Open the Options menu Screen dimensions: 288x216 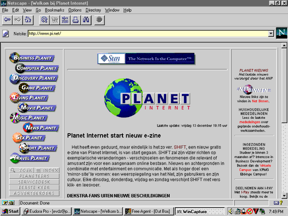tap(75, 10)
